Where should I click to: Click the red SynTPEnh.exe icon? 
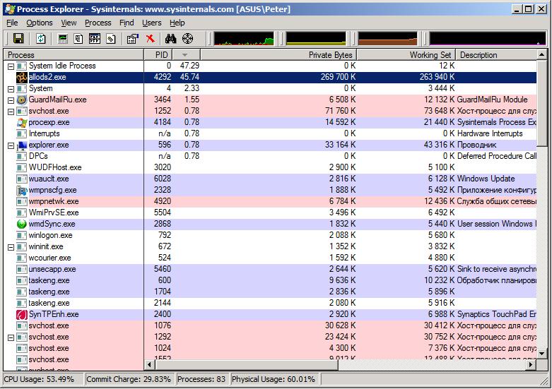21,314
